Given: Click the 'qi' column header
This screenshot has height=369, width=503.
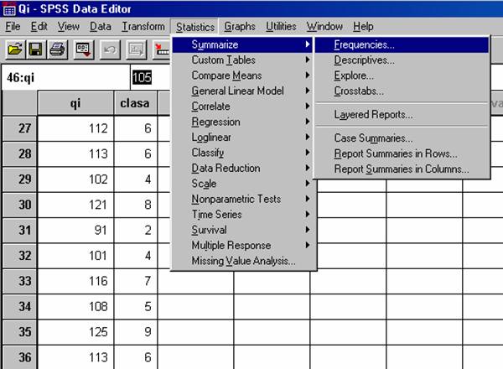Looking at the screenshot, I should (x=75, y=103).
